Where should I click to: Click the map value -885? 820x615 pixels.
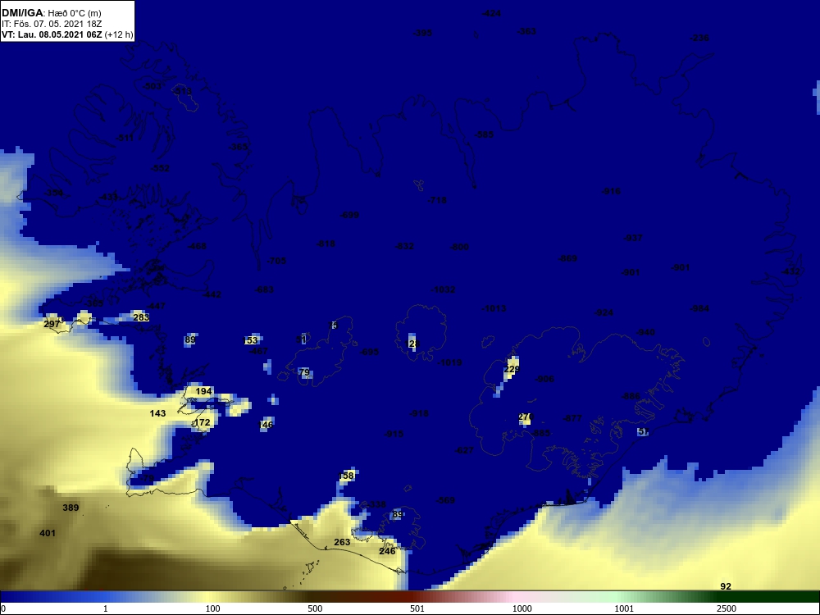(540, 433)
